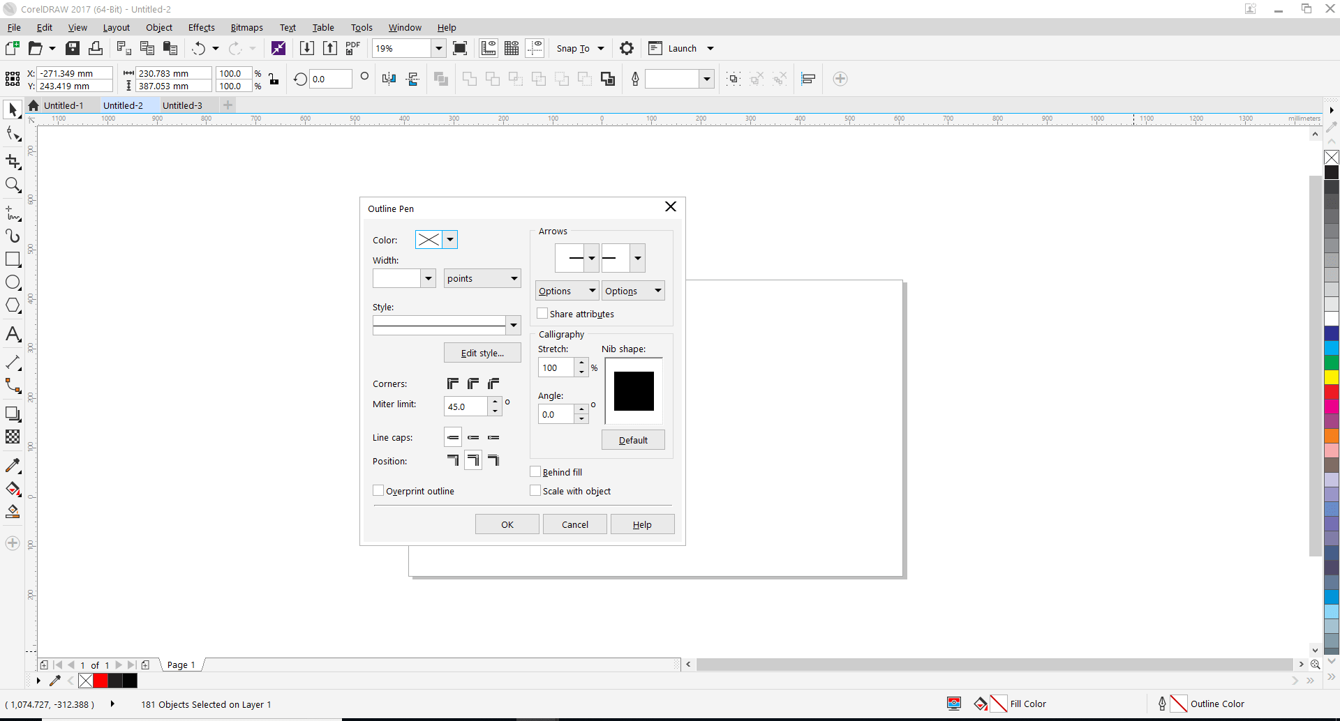Open the Object menu
1340x721 pixels.
(159, 28)
